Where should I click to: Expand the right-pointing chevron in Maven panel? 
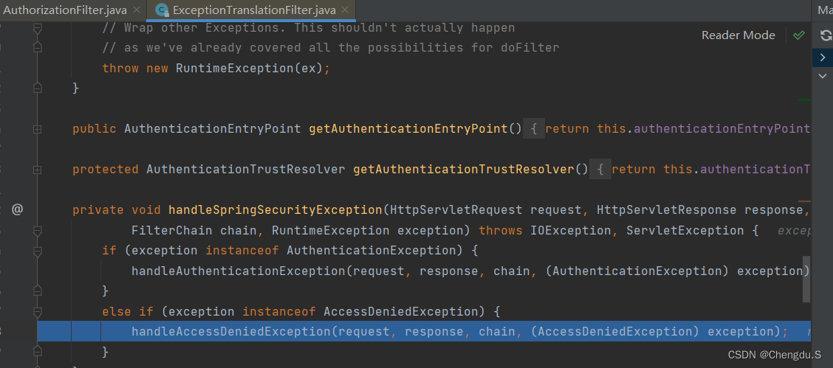point(823,58)
